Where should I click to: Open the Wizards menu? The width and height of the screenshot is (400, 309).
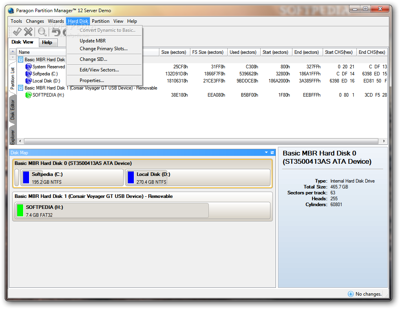[56, 21]
